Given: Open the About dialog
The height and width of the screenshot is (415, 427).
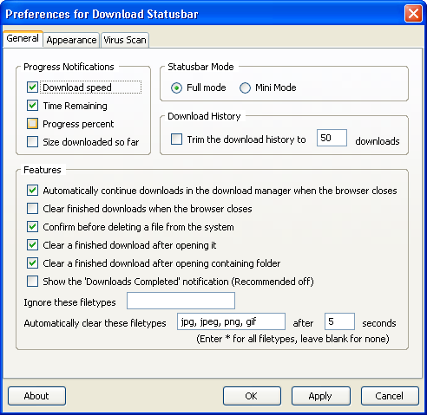Looking at the screenshot, I should 36,396.
